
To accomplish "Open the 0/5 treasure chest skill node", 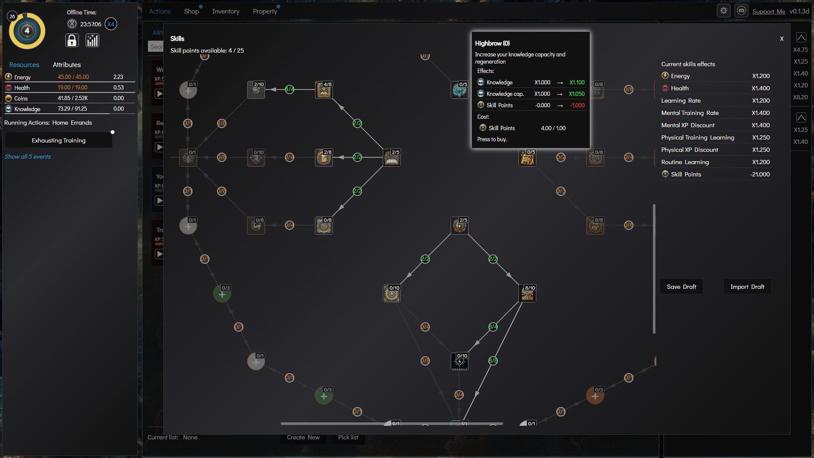I will coord(527,157).
